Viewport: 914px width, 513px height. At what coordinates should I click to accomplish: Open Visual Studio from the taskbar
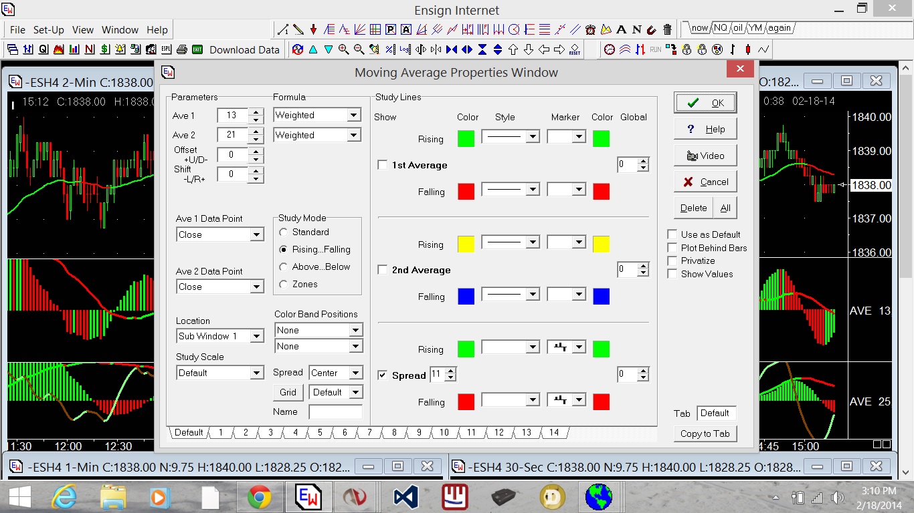tap(405, 497)
